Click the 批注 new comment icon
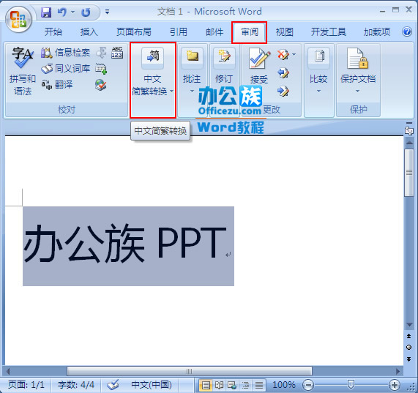This screenshot has height=393, width=418. [192, 57]
